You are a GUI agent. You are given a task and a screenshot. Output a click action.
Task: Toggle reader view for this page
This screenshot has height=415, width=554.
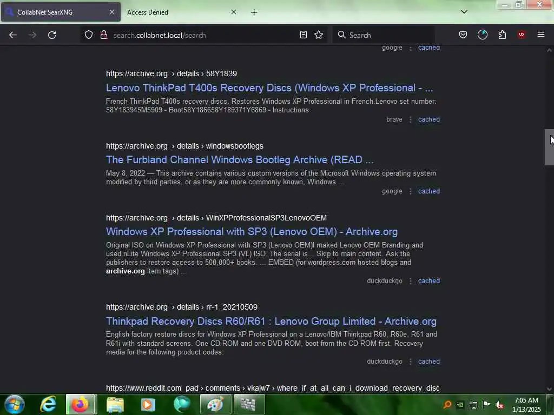pos(303,35)
